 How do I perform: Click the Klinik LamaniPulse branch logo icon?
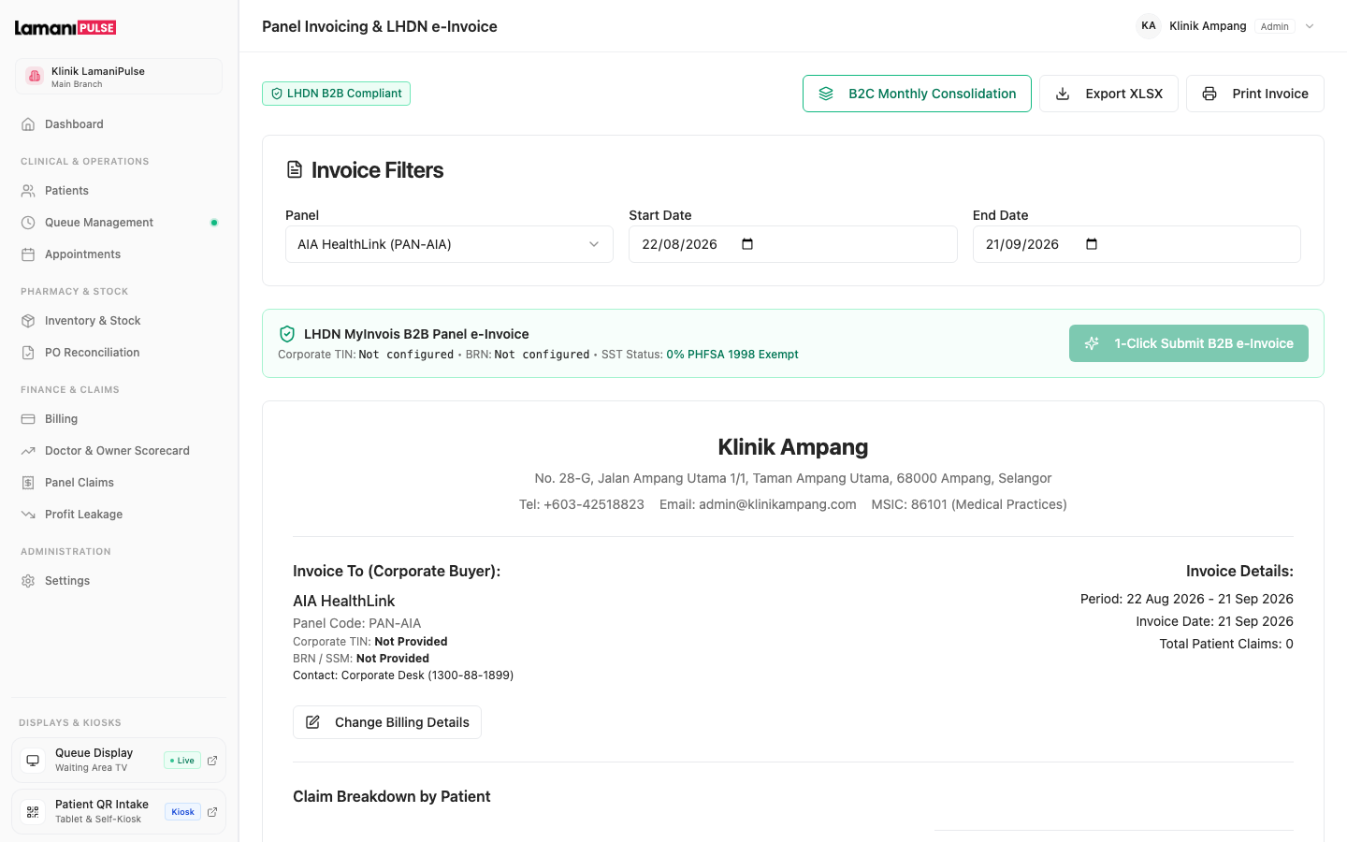(x=35, y=77)
